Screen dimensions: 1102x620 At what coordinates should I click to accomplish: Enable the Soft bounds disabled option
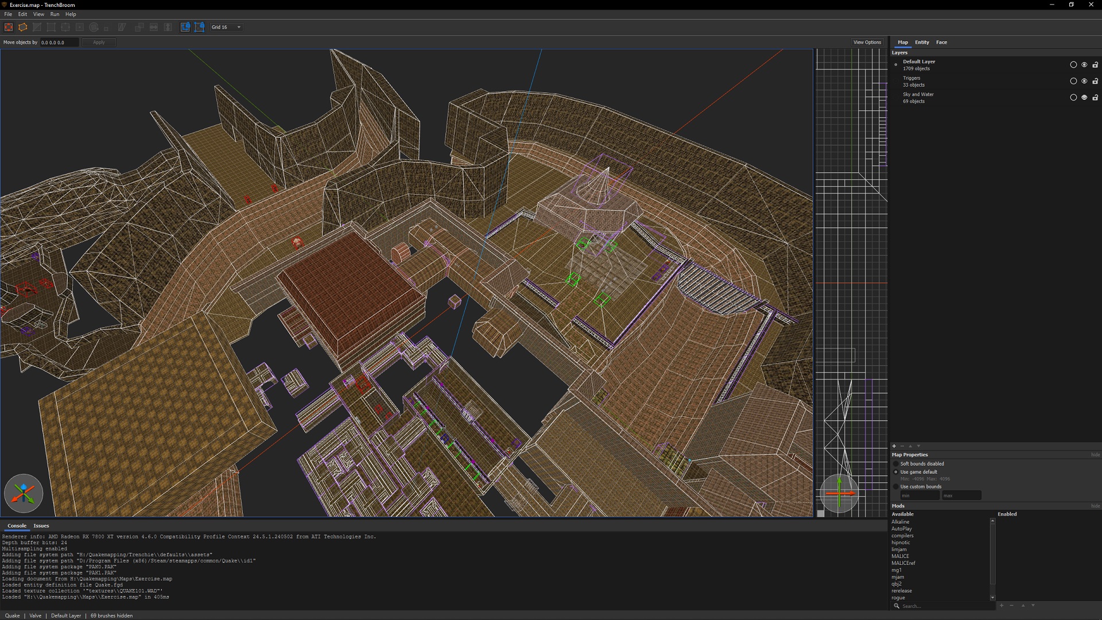pyautogui.click(x=896, y=464)
